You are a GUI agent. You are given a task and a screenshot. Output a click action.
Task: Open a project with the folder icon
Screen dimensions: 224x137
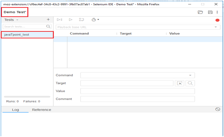[200, 12]
